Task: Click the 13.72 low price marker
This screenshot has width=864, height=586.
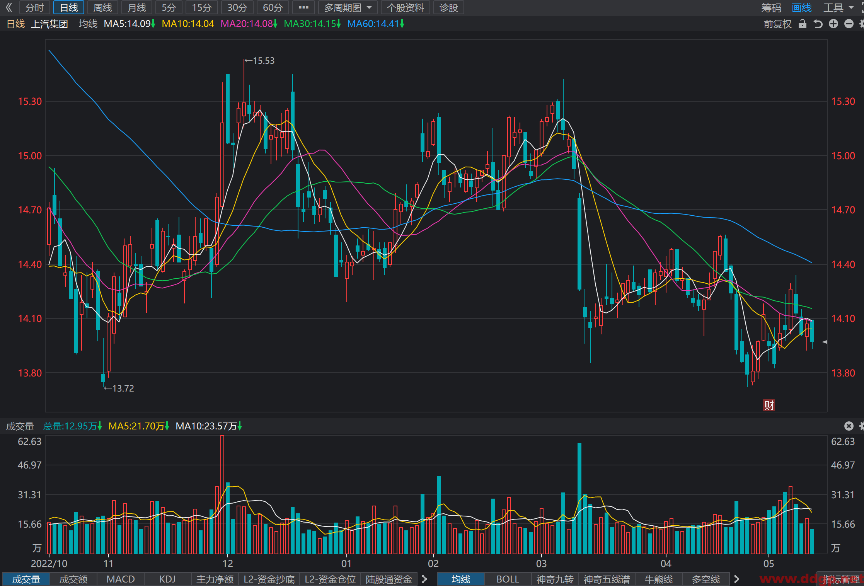Action: [x=119, y=388]
